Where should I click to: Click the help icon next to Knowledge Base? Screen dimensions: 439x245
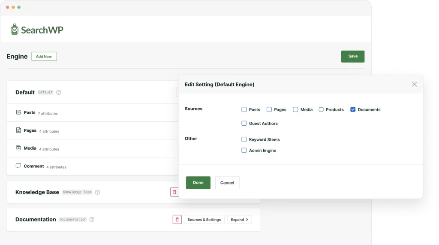tap(97, 192)
